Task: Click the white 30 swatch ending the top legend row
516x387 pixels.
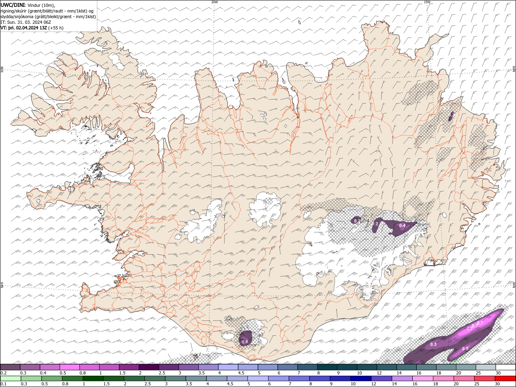Action: 505,367
